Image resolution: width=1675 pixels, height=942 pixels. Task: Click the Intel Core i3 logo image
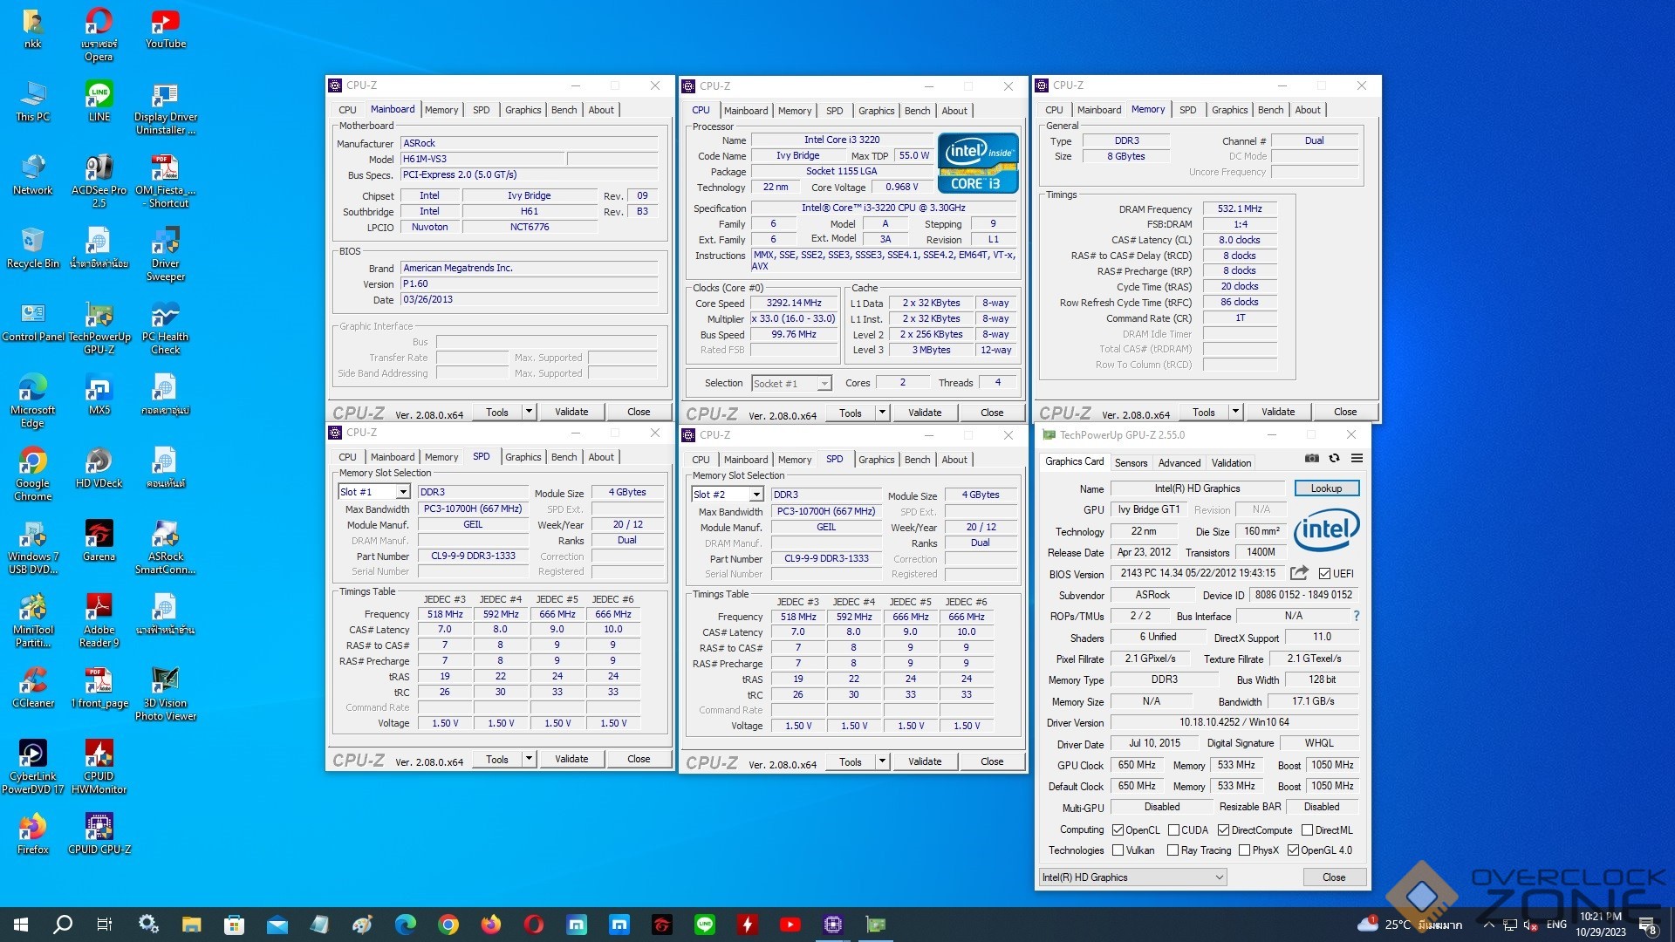[x=977, y=163]
